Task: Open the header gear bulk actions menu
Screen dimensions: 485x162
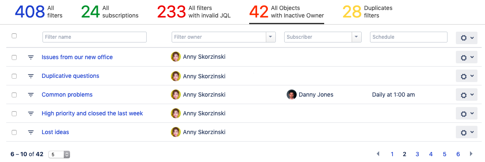Action: click(x=466, y=38)
